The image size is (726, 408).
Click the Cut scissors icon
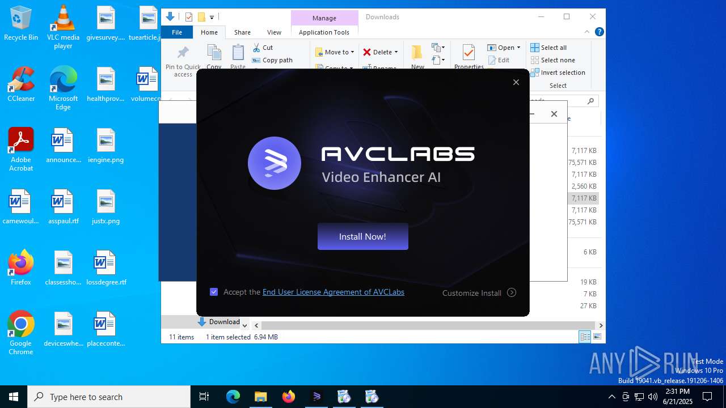[x=256, y=48]
